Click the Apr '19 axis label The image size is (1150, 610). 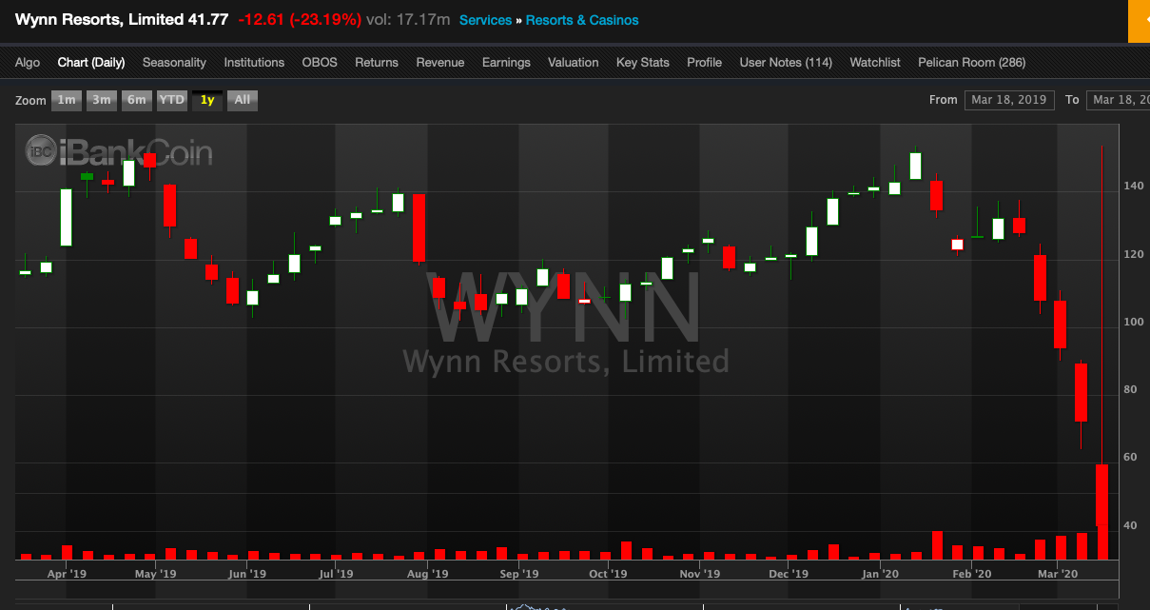tap(67, 574)
